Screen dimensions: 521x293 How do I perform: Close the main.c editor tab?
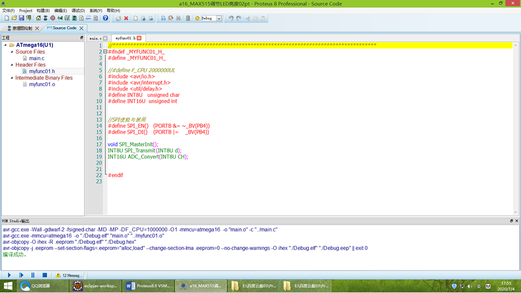105,38
